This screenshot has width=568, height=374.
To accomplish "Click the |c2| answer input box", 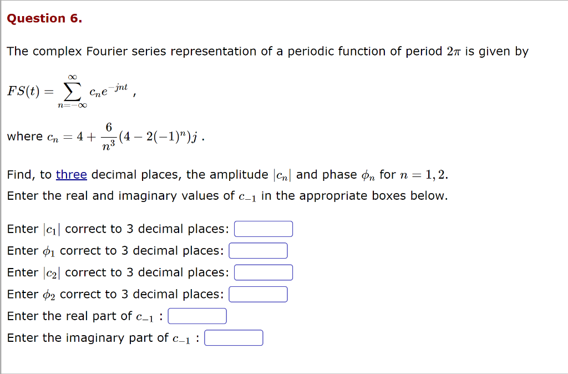I will [x=263, y=272].
